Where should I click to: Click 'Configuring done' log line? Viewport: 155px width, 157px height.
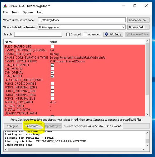click(19, 145)
